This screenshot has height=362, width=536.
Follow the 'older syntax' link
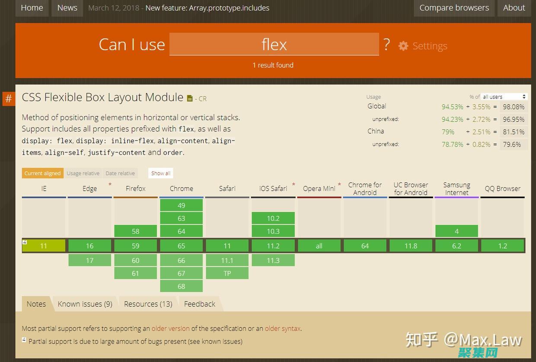click(x=283, y=328)
